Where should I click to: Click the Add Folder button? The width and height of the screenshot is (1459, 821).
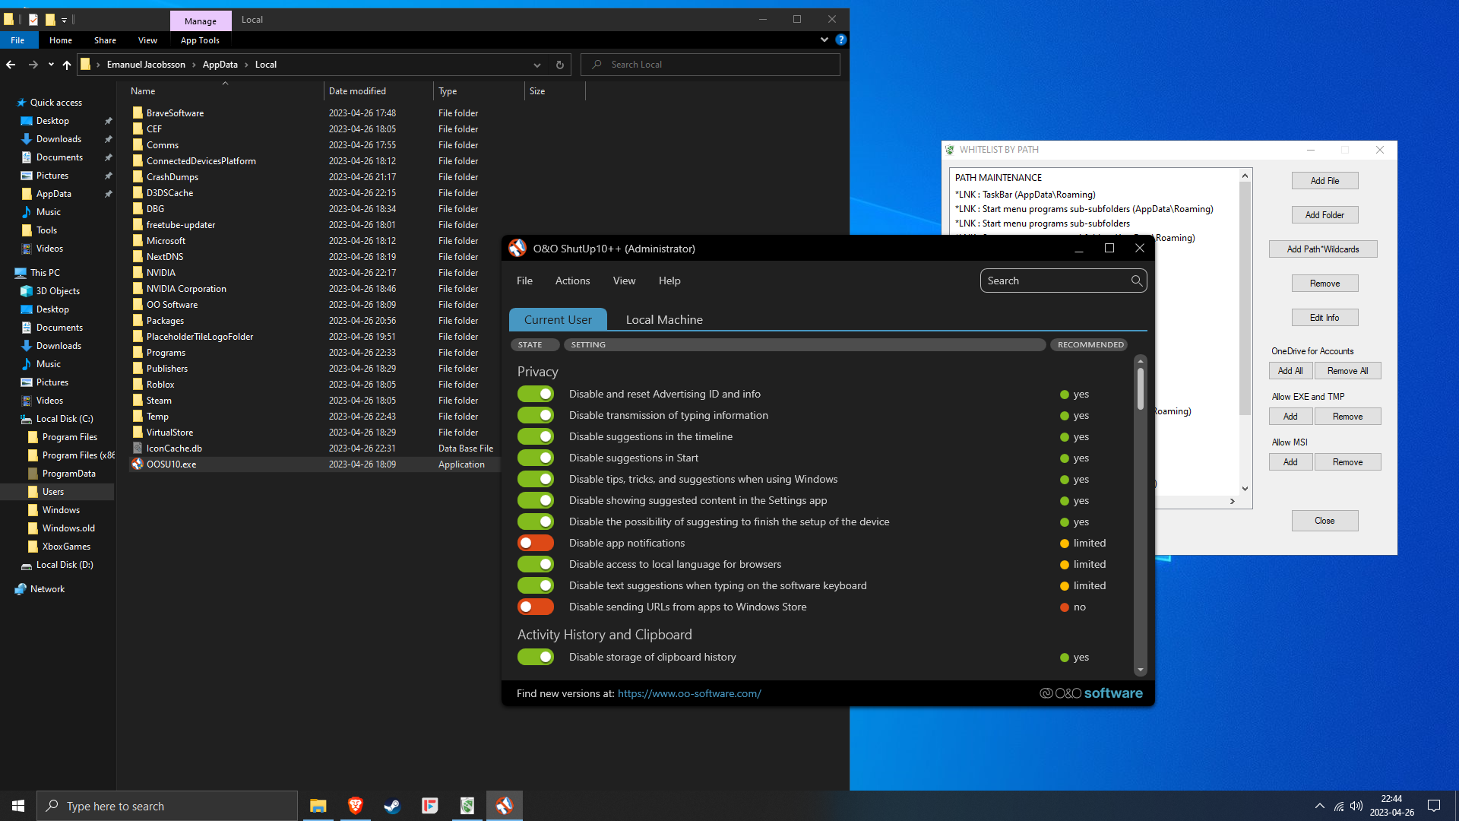pos(1324,215)
